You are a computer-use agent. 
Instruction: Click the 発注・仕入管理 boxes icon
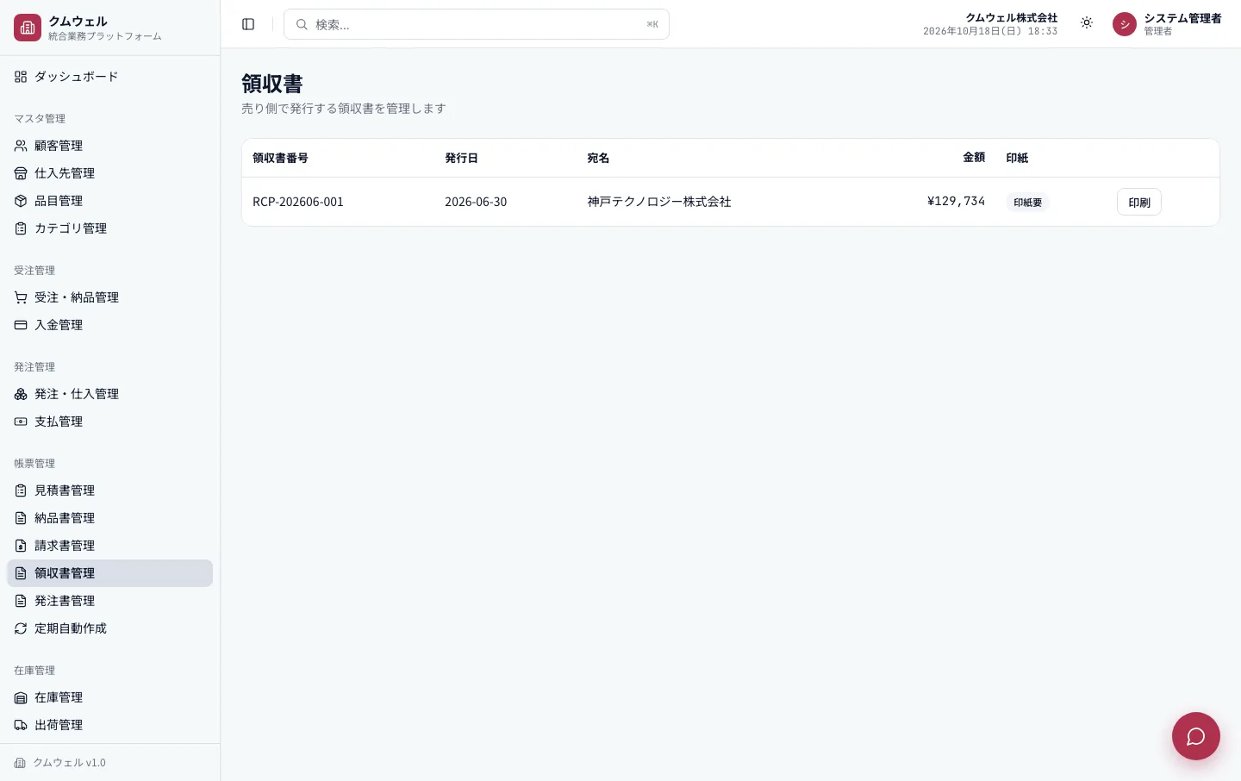point(21,394)
